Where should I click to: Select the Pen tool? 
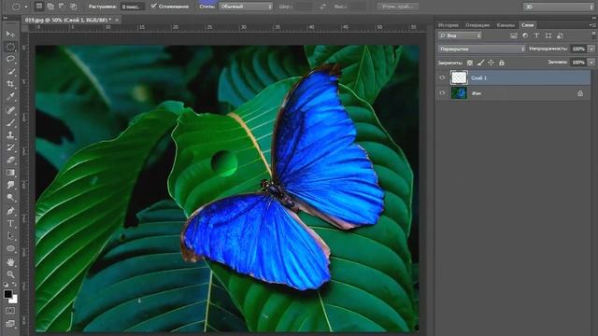coord(10,211)
